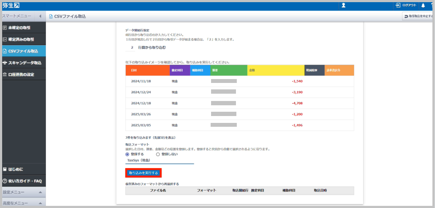Click amount -1,200

click(x=297, y=114)
